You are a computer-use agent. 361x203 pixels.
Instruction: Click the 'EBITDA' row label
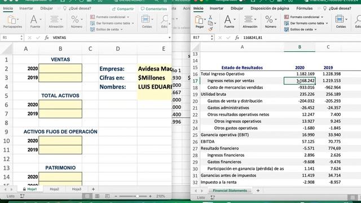[208, 142]
